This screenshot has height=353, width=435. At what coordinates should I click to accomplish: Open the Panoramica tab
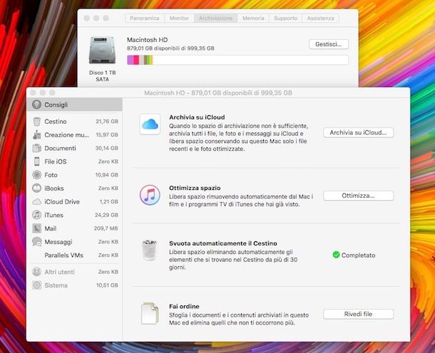[x=145, y=19]
